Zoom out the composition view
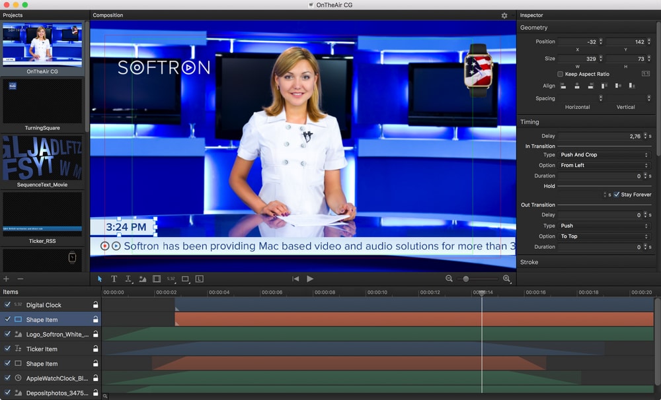 (x=449, y=279)
